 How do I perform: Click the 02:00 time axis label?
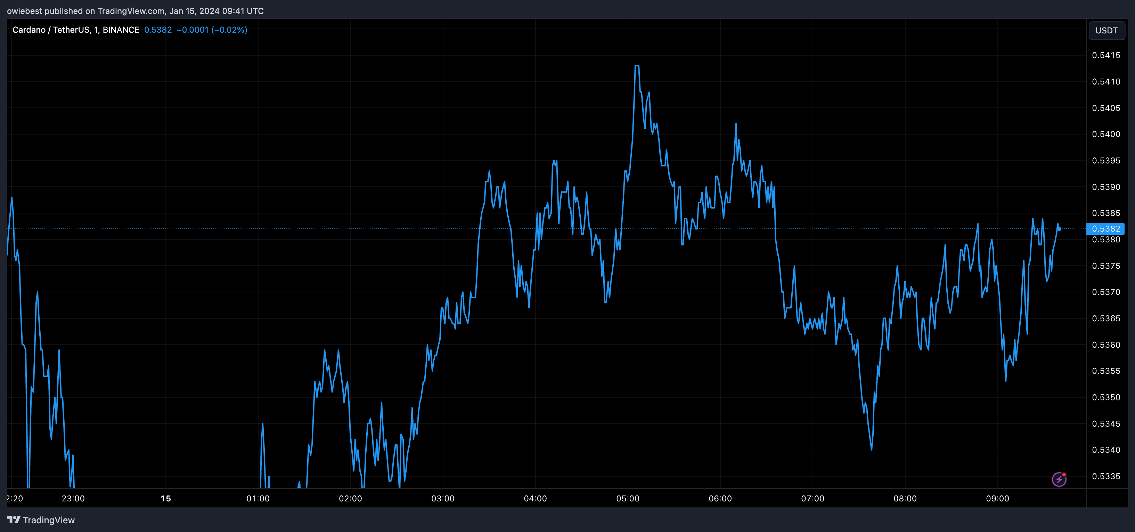tap(350, 499)
